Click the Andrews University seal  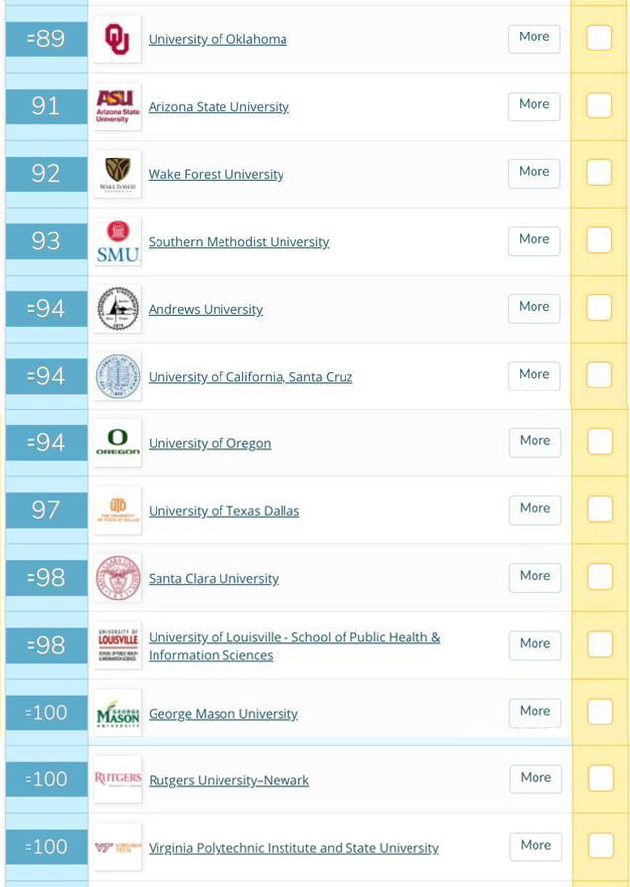click(x=117, y=309)
